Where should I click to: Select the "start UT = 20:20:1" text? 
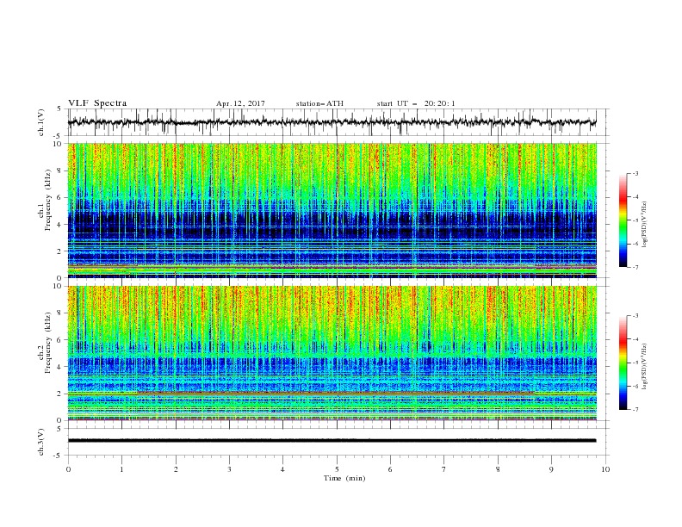click(x=416, y=103)
